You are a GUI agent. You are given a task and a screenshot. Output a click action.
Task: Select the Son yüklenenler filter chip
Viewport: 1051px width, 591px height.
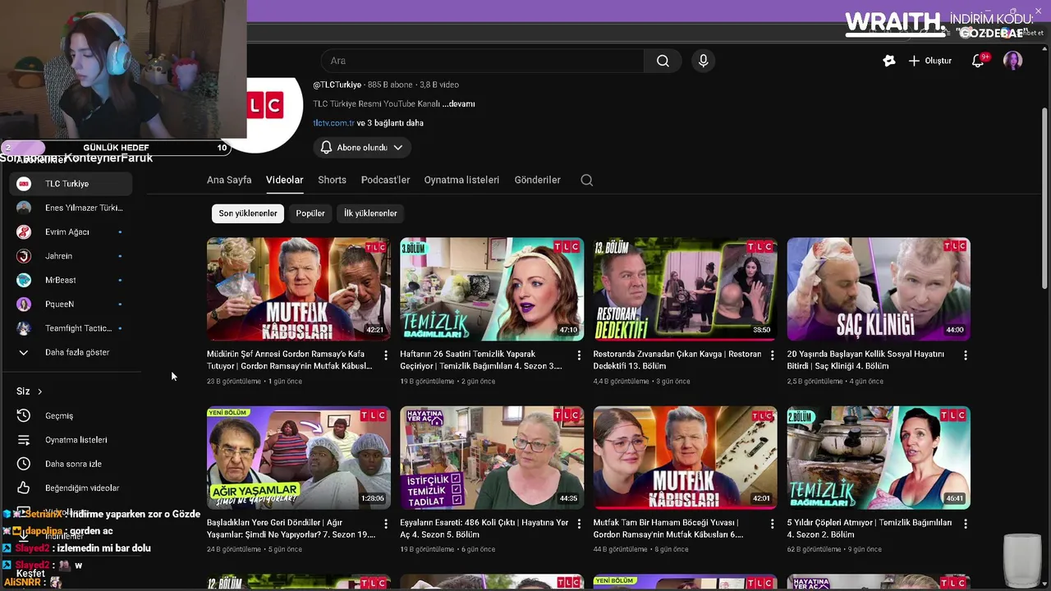tap(248, 213)
